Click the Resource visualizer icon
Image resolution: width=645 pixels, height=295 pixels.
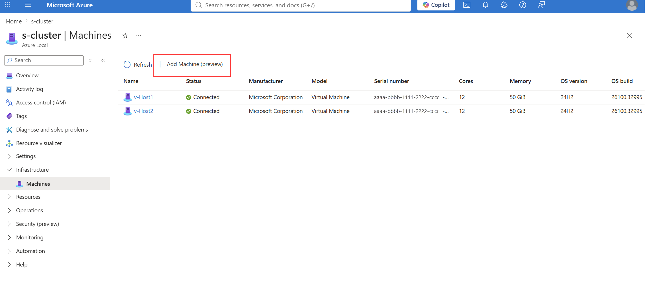[9, 143]
